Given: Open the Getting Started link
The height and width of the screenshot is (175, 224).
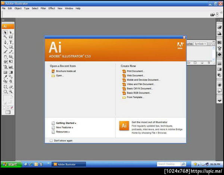Looking at the screenshot, I should pos(66,123).
